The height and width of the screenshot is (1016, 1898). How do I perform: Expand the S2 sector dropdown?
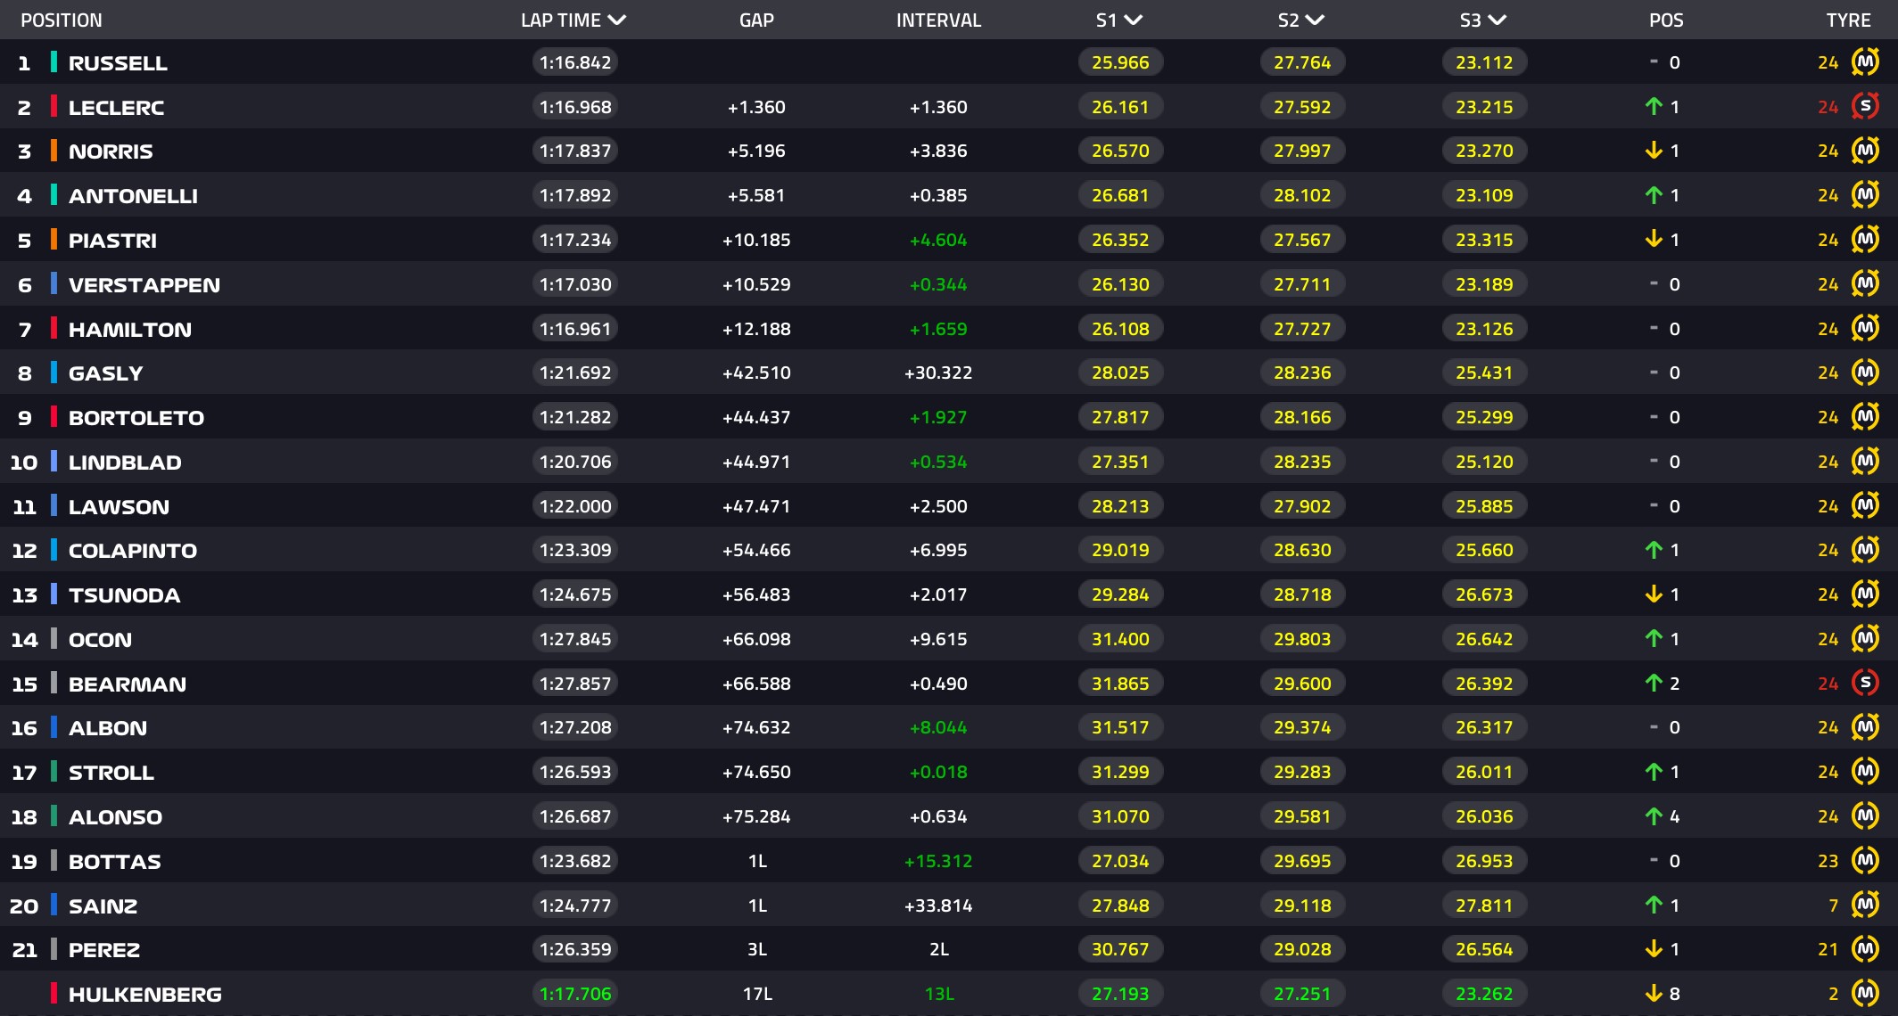coord(1315,20)
